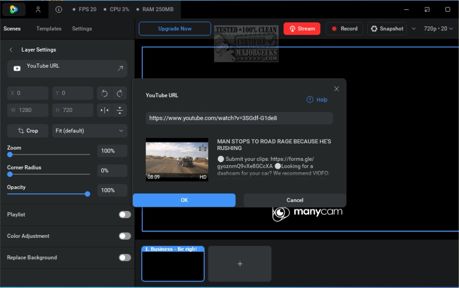The height and width of the screenshot is (288, 459).
Task: Flip the layer horizontally
Action: coord(105,110)
